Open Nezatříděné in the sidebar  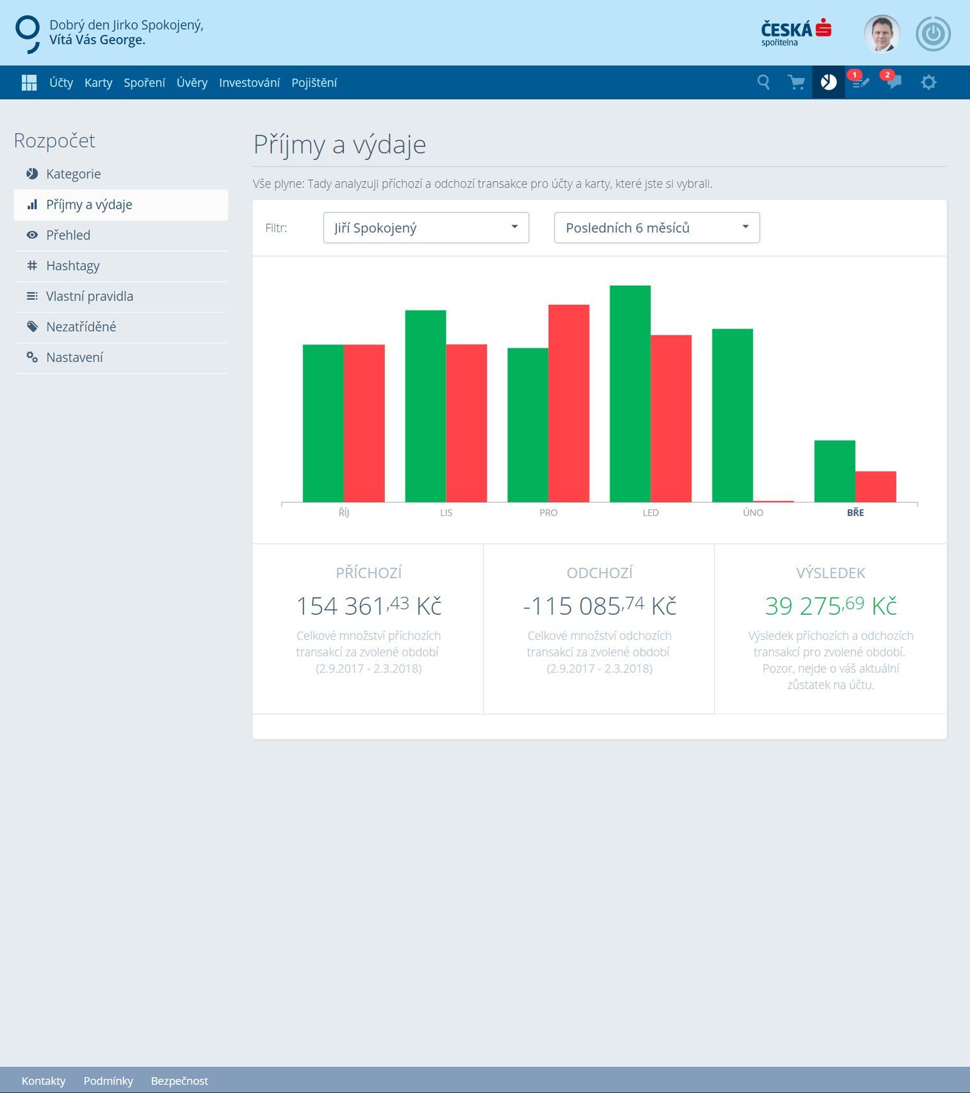(120, 327)
